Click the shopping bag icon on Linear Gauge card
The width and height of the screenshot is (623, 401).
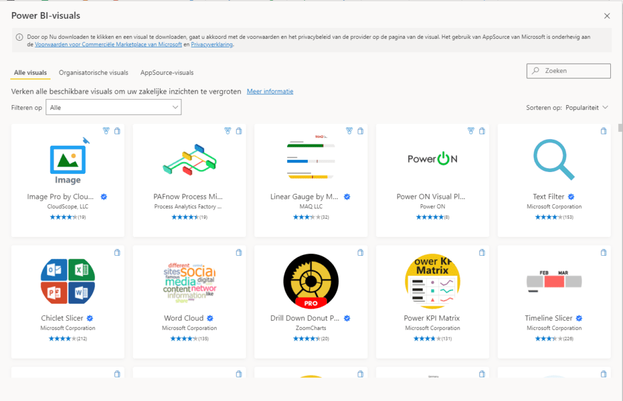click(x=360, y=131)
